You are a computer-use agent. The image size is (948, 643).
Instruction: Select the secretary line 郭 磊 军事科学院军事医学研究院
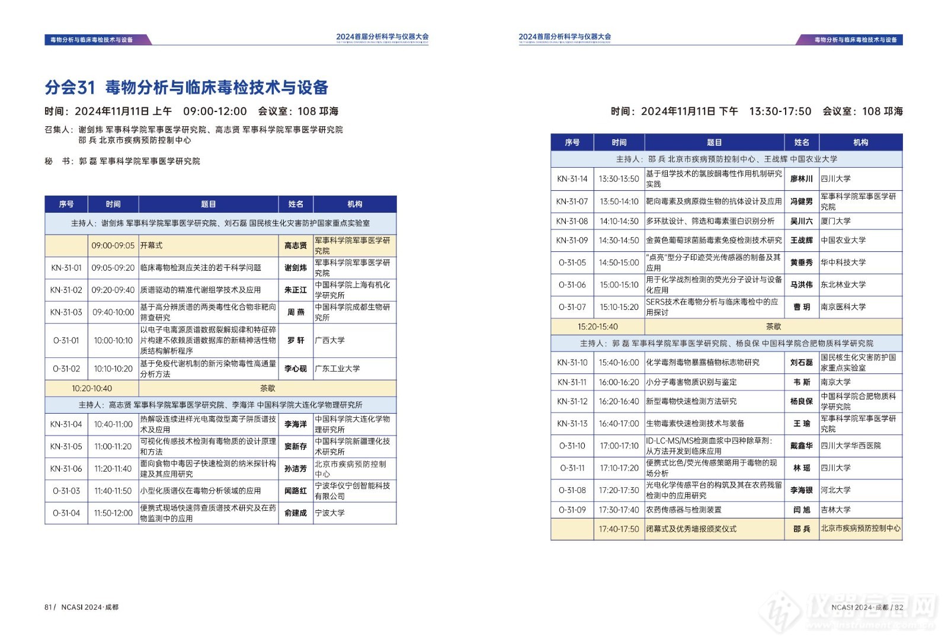(x=139, y=161)
